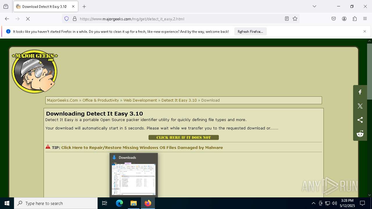372x209 pixels.
Task: Click the majorgeeks URL address bar
Action: [180, 19]
